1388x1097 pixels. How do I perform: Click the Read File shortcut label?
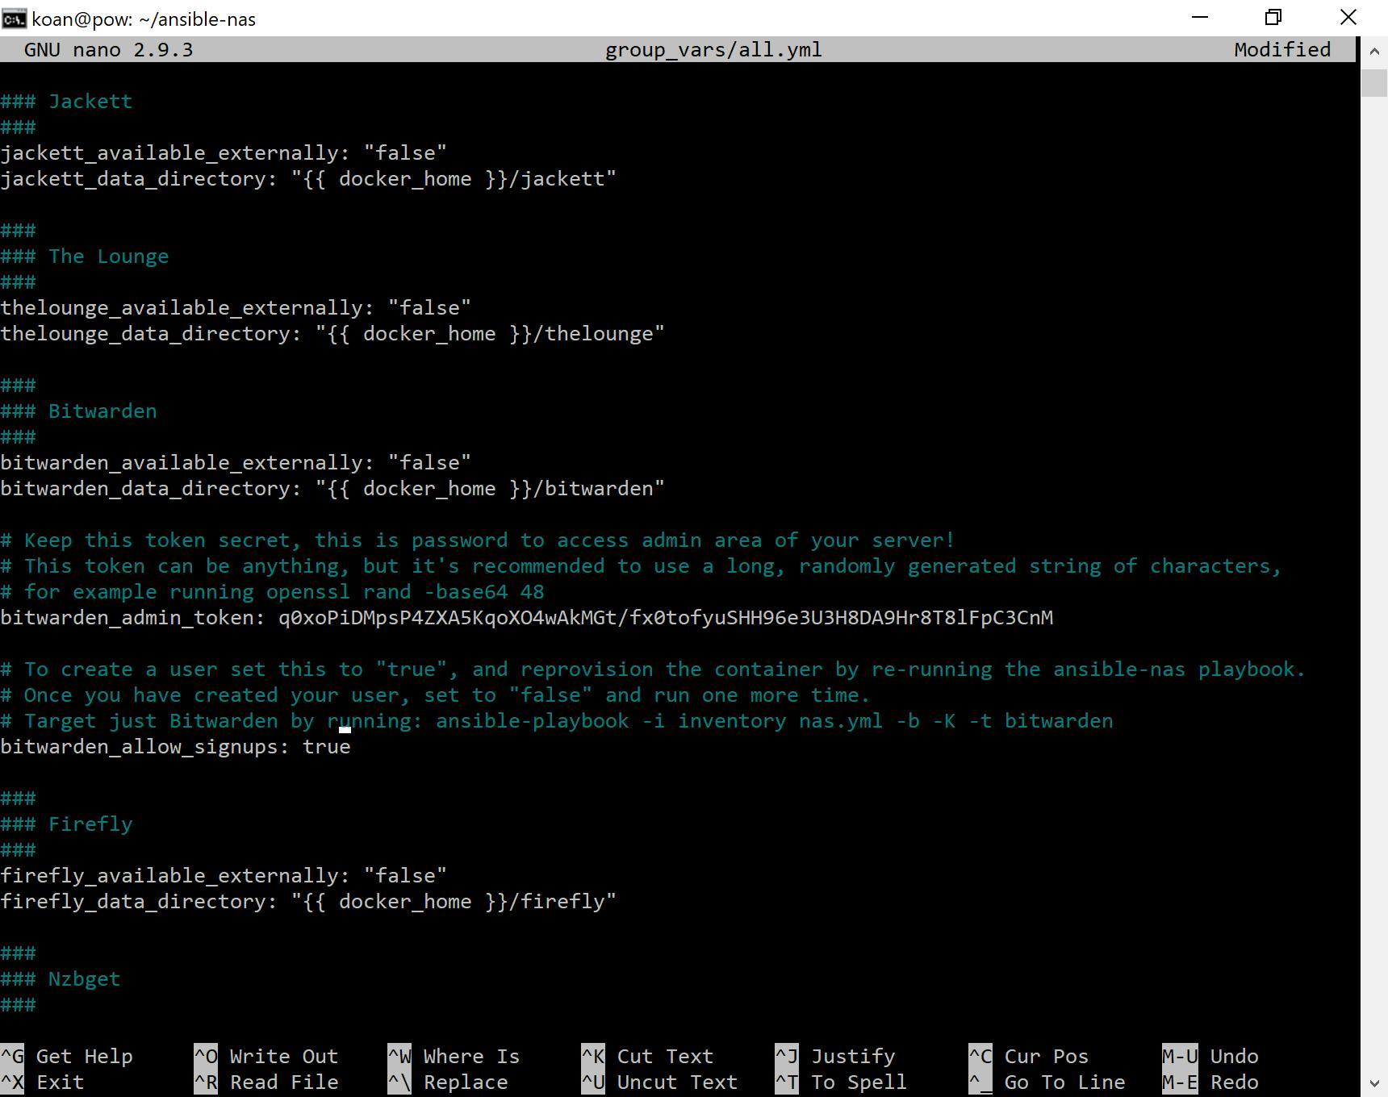(283, 1082)
